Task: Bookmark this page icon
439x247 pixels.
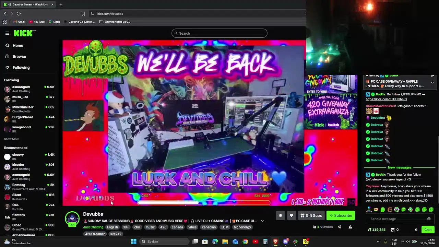Action: coord(83,14)
